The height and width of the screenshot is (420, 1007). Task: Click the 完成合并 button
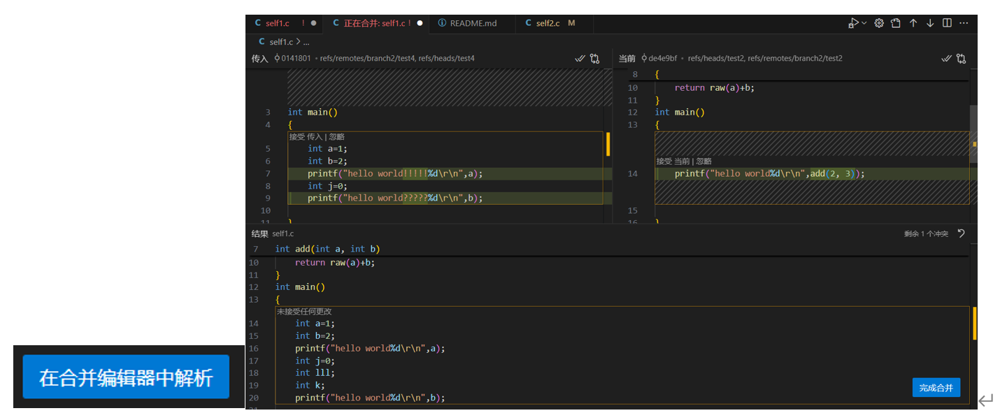tap(936, 388)
